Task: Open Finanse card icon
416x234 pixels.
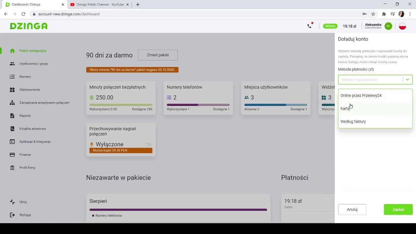Action: (x=12, y=155)
